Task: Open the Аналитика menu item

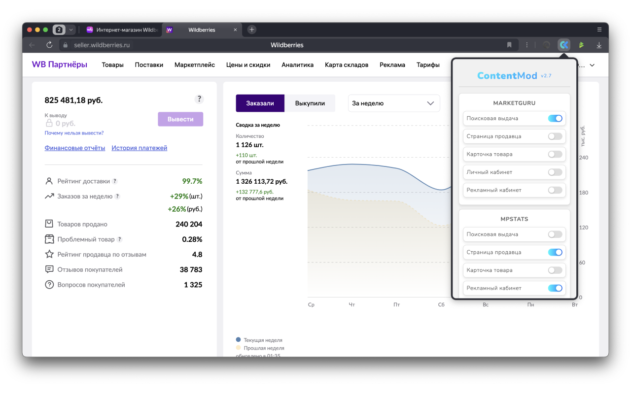Action: 297,65
